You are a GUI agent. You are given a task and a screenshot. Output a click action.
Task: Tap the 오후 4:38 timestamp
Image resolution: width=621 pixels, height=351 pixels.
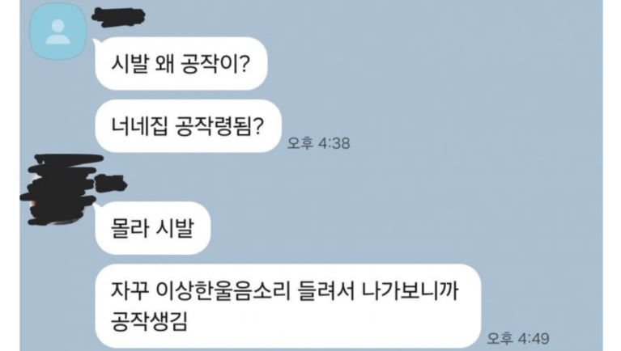click(x=318, y=143)
